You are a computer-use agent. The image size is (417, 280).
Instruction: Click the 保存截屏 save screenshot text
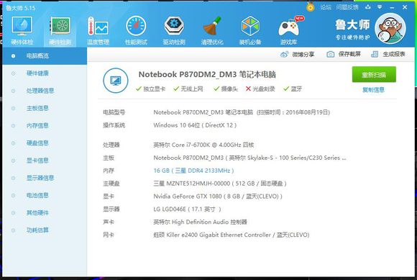pyautogui.click(x=349, y=54)
